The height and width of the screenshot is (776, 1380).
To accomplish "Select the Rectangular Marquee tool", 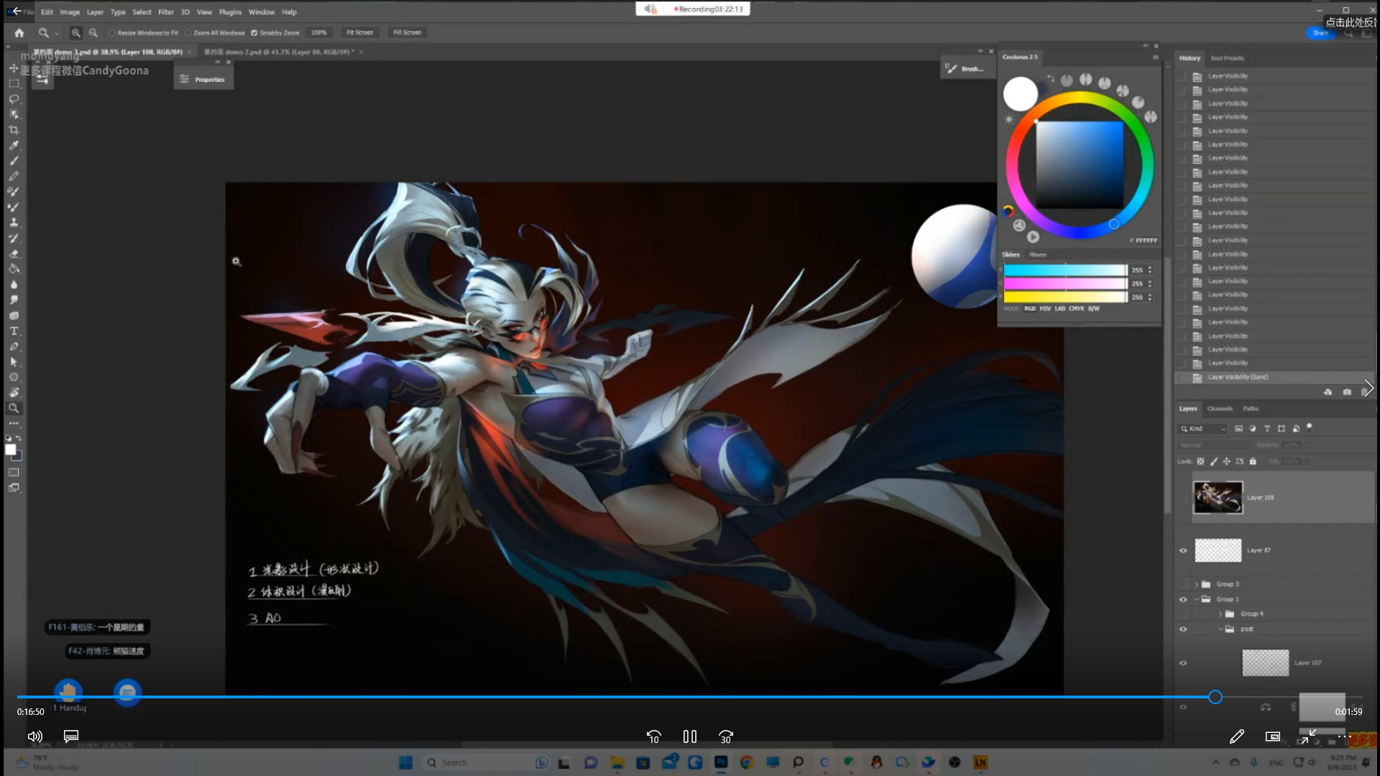I will pyautogui.click(x=14, y=83).
